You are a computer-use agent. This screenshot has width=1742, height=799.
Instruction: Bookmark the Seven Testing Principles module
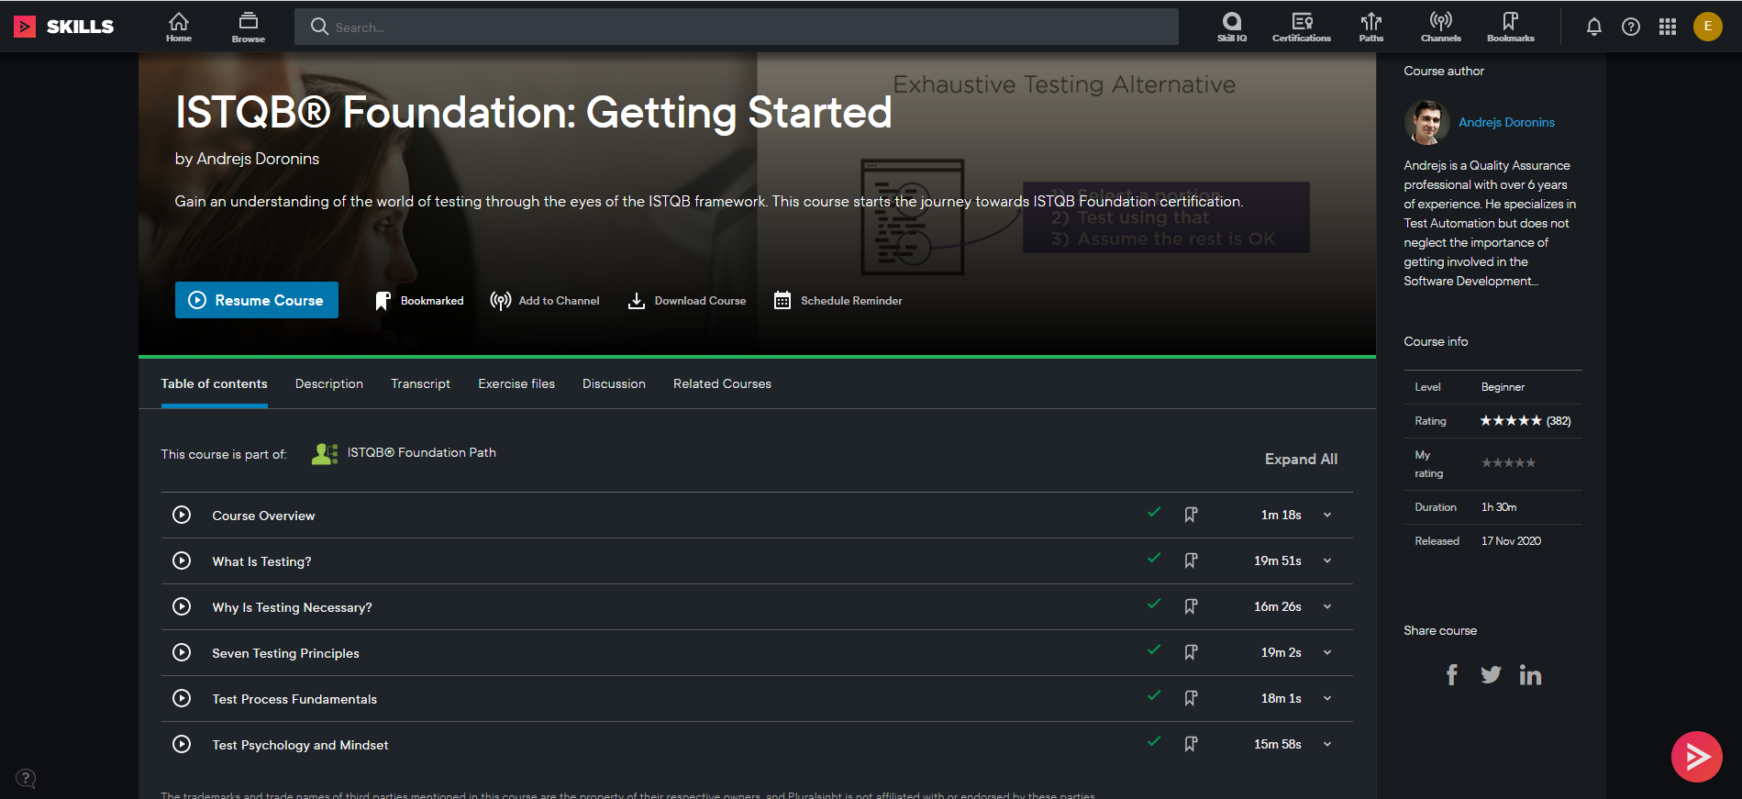[1191, 652]
